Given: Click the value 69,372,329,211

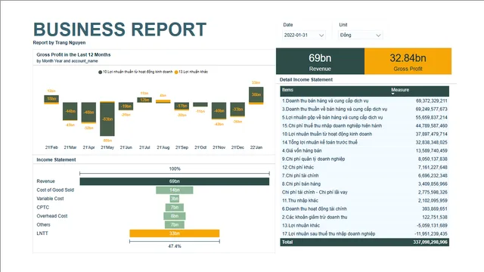Looking at the screenshot, I should pyautogui.click(x=432, y=100).
